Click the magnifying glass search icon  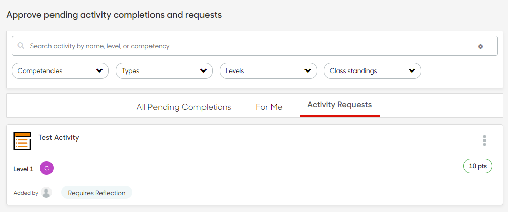tap(21, 46)
